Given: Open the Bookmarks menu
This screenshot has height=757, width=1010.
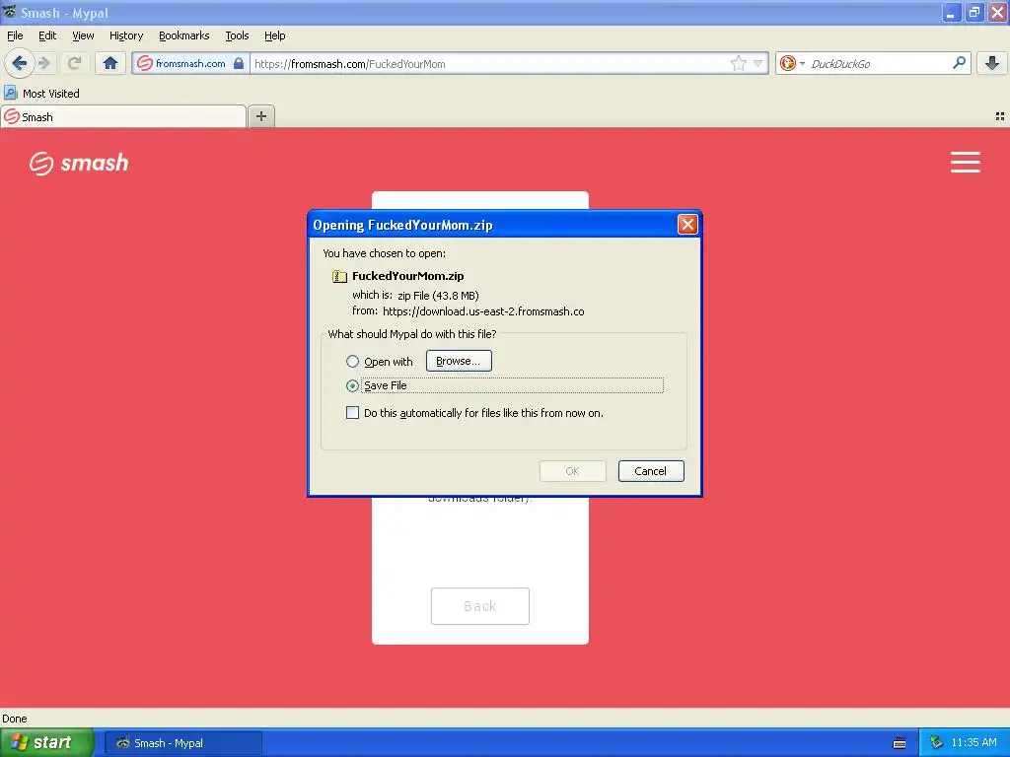Looking at the screenshot, I should point(183,35).
